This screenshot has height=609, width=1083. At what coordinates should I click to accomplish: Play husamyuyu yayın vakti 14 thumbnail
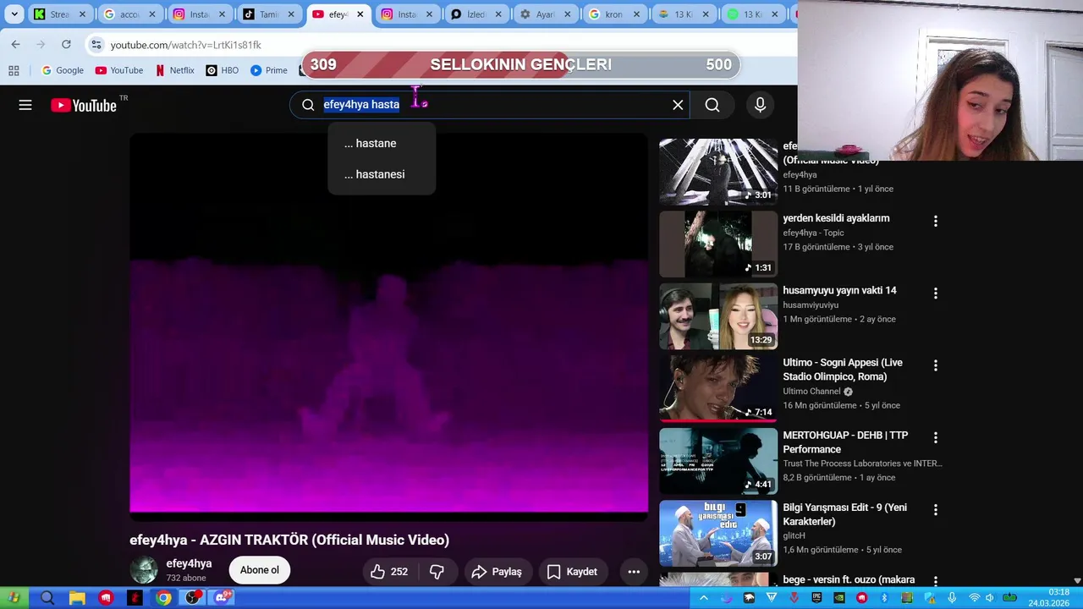pyautogui.click(x=718, y=316)
